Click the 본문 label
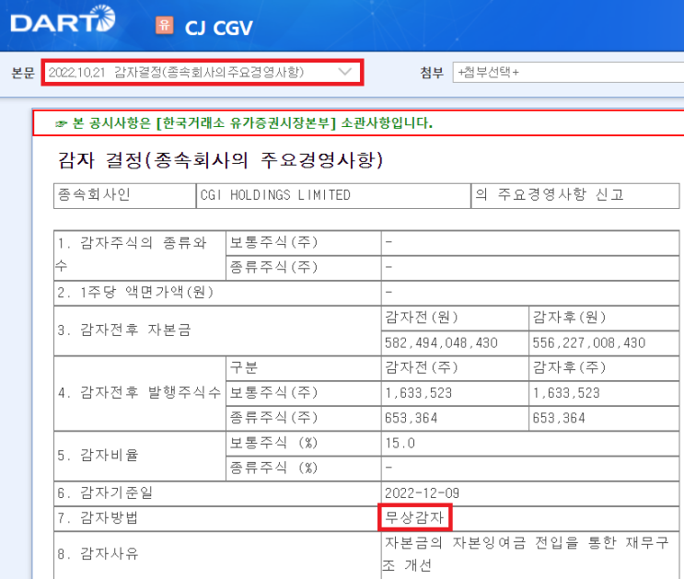Image resolution: width=684 pixels, height=579 pixels. coord(23,73)
